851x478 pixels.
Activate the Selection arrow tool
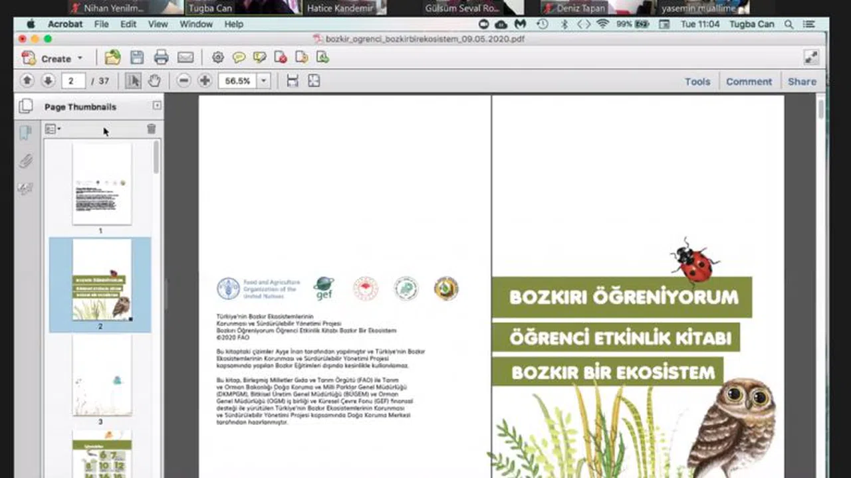[133, 81]
